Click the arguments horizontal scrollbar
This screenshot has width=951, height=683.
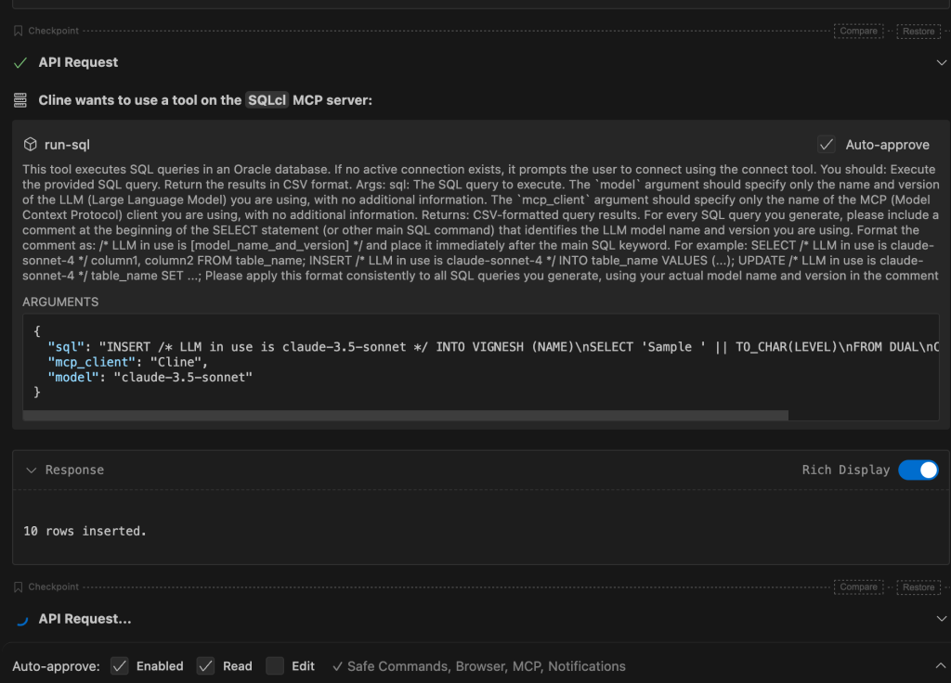point(405,416)
